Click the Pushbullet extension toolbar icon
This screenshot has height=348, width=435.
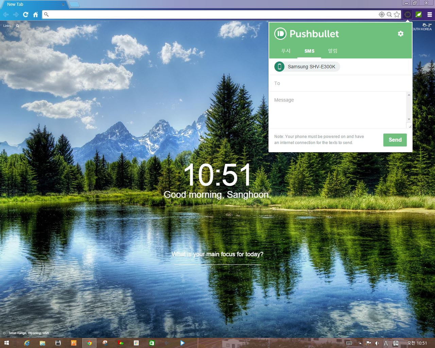click(407, 14)
